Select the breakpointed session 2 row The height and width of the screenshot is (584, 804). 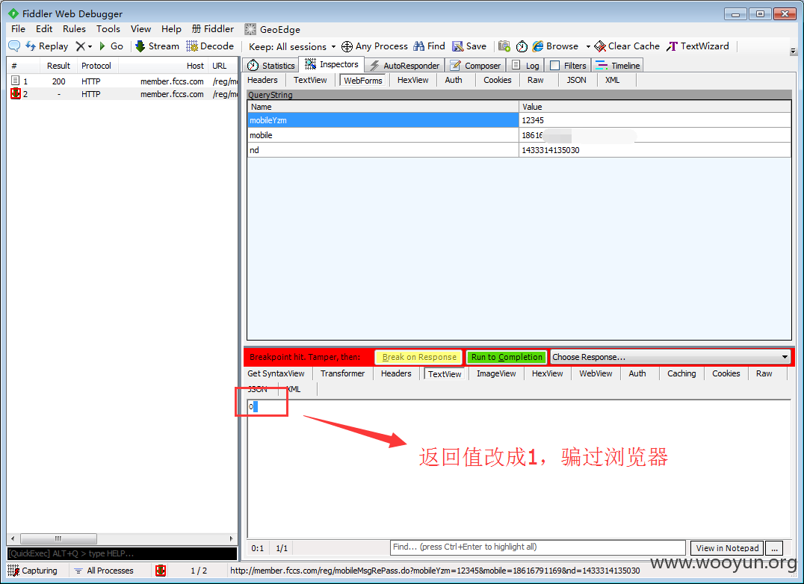coord(123,94)
